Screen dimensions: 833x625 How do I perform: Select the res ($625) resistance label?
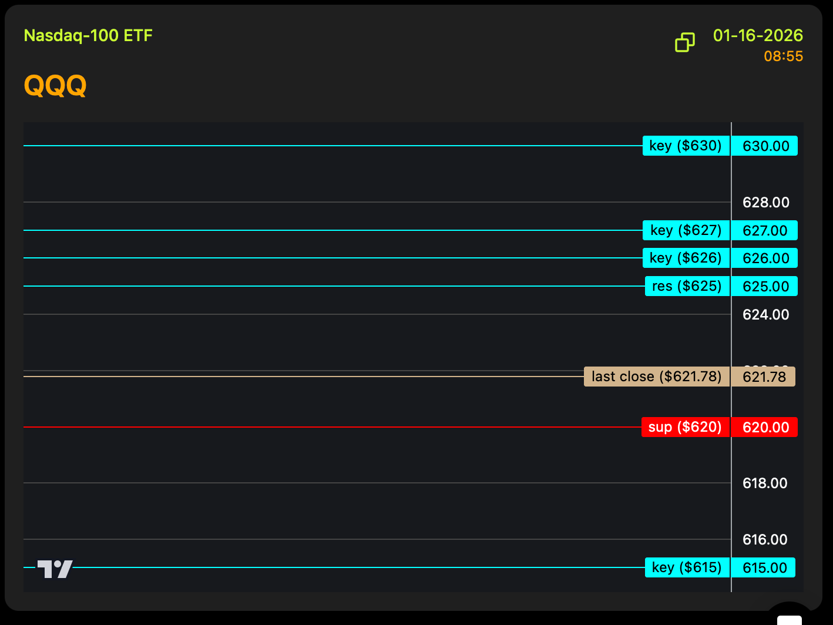(687, 286)
